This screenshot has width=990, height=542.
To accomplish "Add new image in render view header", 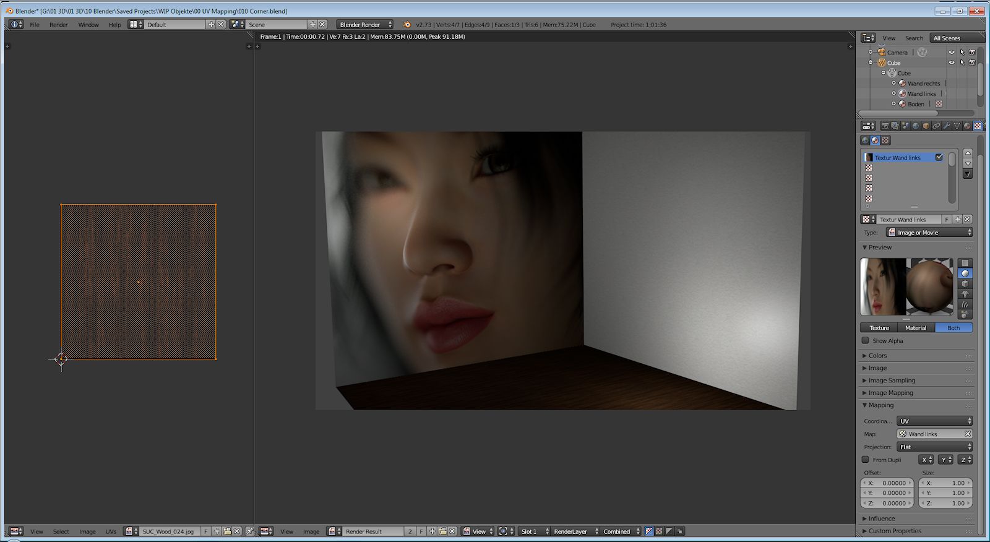I will click(x=433, y=531).
